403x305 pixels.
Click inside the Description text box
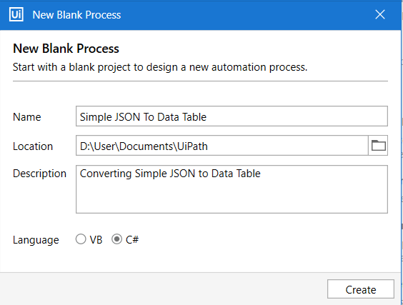[x=232, y=189]
